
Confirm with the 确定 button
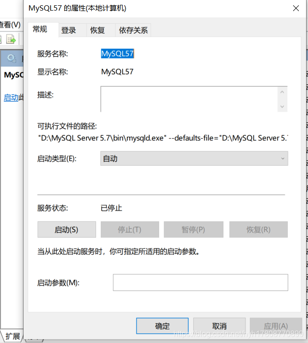(x=162, y=326)
